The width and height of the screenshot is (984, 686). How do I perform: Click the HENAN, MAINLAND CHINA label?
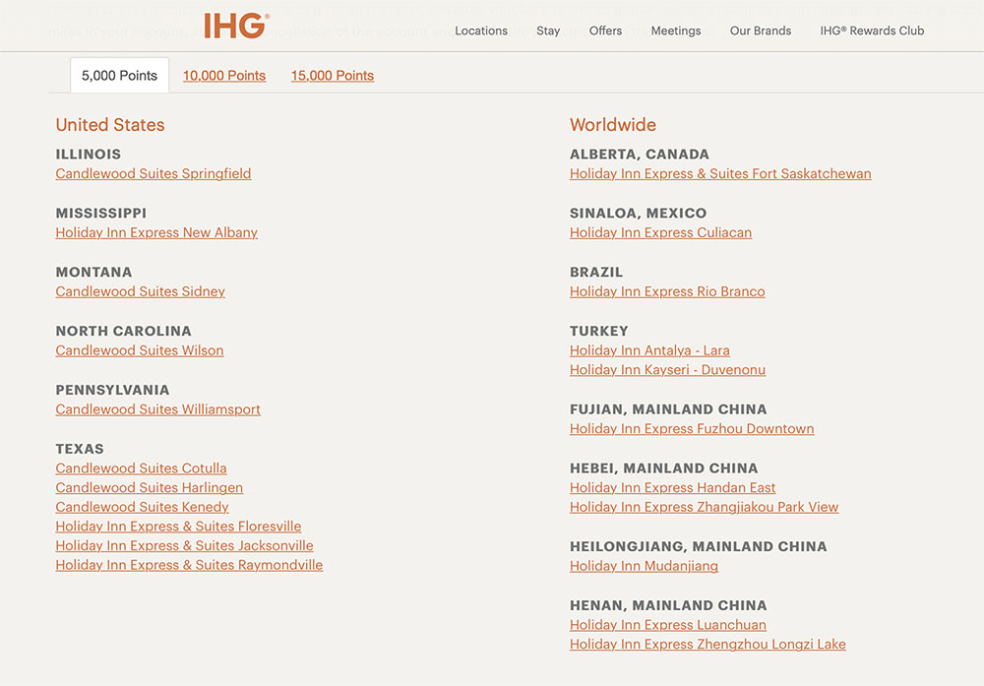coord(668,605)
